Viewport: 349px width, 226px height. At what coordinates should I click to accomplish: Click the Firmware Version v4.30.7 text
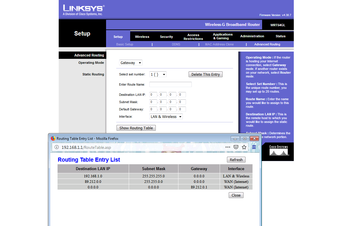pyautogui.click(x=275, y=15)
